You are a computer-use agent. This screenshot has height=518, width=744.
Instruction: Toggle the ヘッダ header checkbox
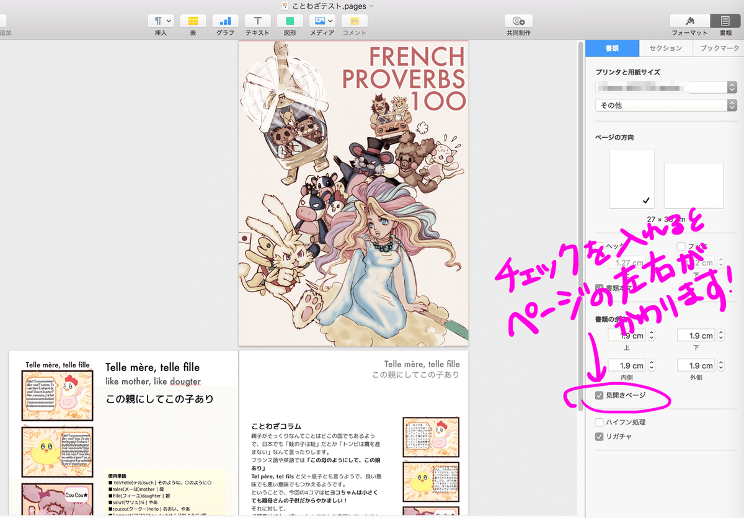coord(599,246)
